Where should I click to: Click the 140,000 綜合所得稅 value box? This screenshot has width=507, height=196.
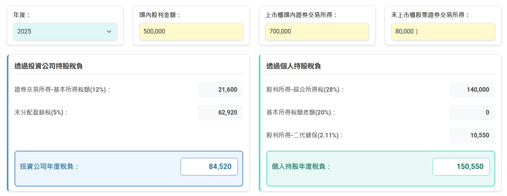[472, 90]
